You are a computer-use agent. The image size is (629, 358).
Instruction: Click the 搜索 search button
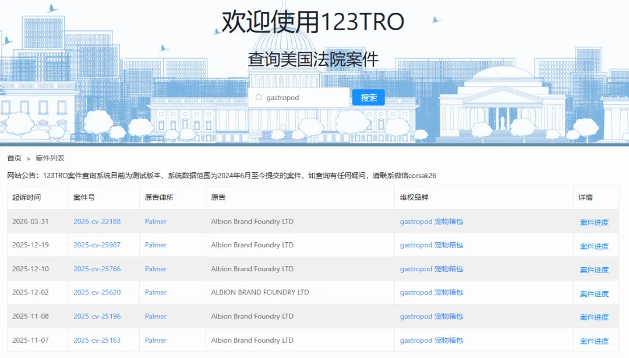(x=368, y=98)
